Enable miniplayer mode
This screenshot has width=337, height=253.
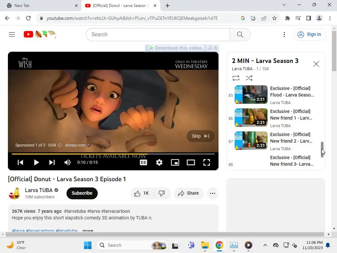pyautogui.click(x=175, y=162)
